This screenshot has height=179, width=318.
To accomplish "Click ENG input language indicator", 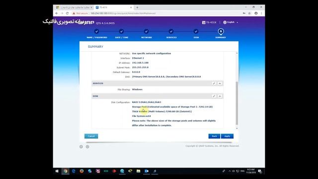I will point(242,171).
